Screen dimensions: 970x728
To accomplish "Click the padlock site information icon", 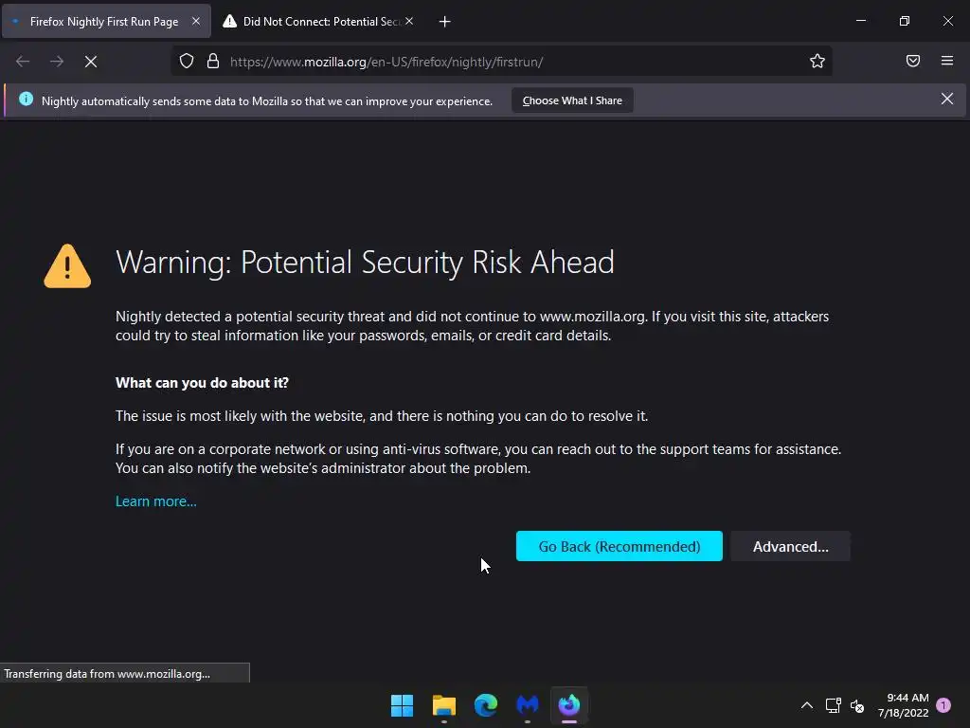I will click(x=213, y=62).
